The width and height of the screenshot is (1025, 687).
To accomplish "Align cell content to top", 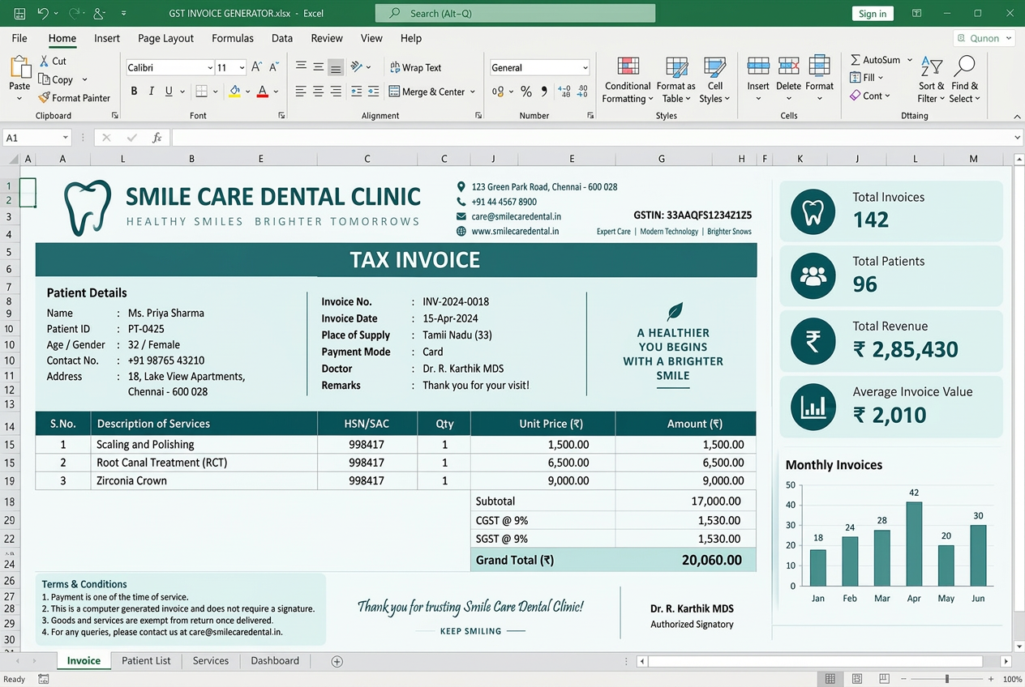I will [x=301, y=67].
